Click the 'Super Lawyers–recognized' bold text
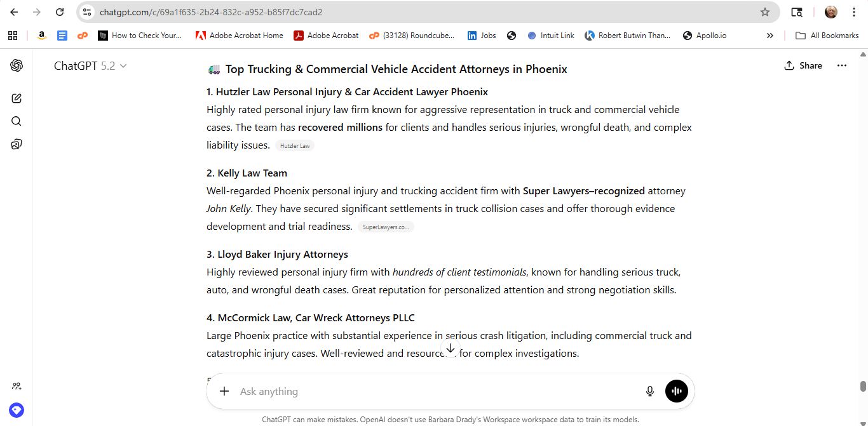 (584, 191)
